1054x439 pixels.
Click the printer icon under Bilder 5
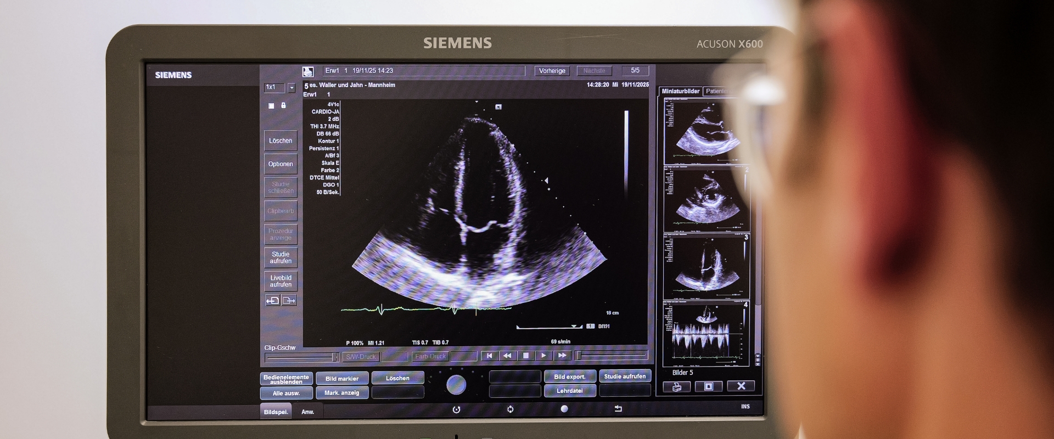[677, 387]
